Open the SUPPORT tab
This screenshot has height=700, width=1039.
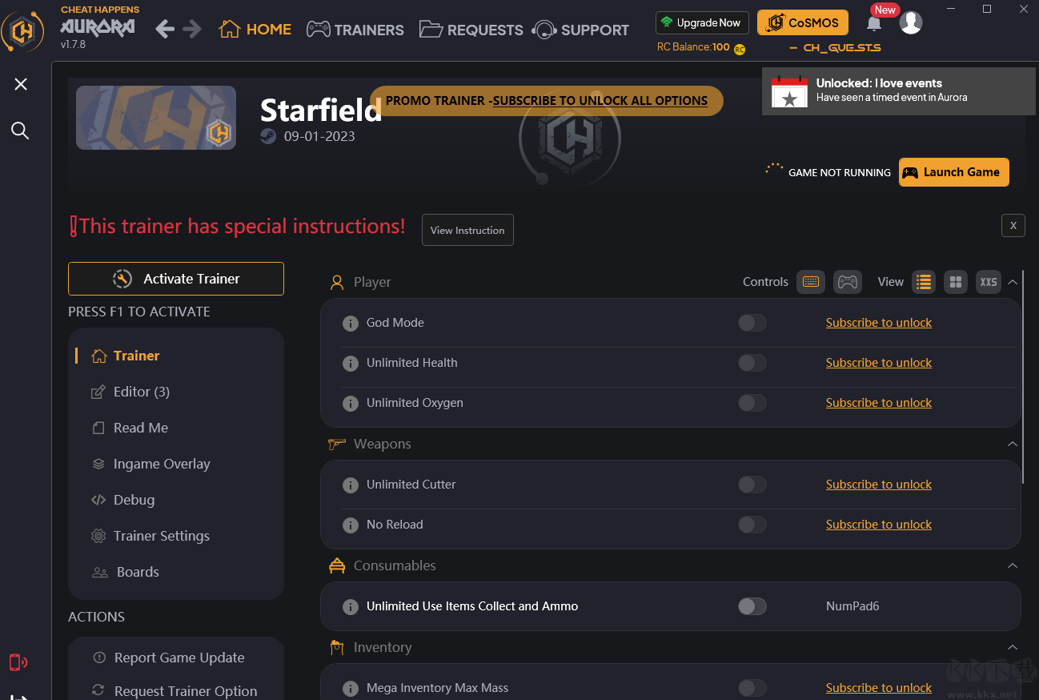tap(581, 30)
